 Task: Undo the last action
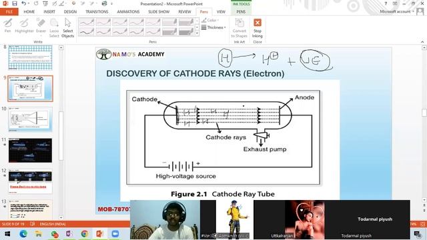coord(24,3)
